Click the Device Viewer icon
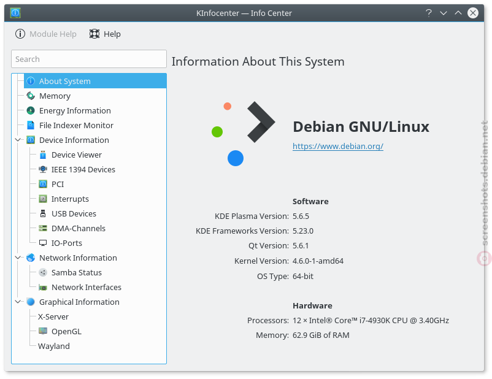This screenshot has width=492, height=379. (43, 155)
